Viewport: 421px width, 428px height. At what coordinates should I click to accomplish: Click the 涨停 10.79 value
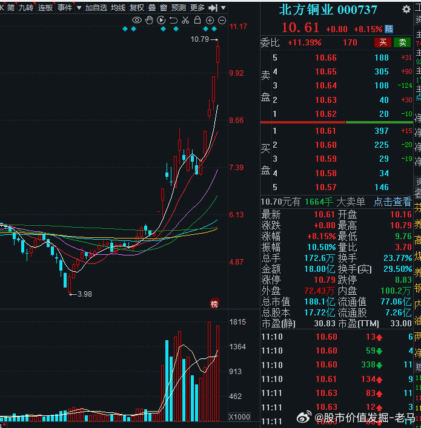(325, 280)
